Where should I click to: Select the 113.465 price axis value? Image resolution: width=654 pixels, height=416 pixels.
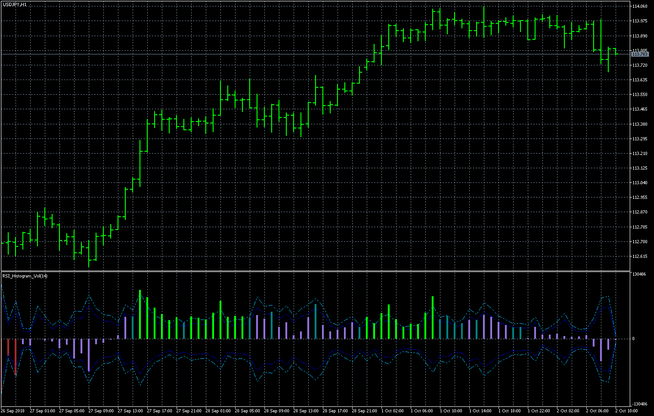click(640, 109)
